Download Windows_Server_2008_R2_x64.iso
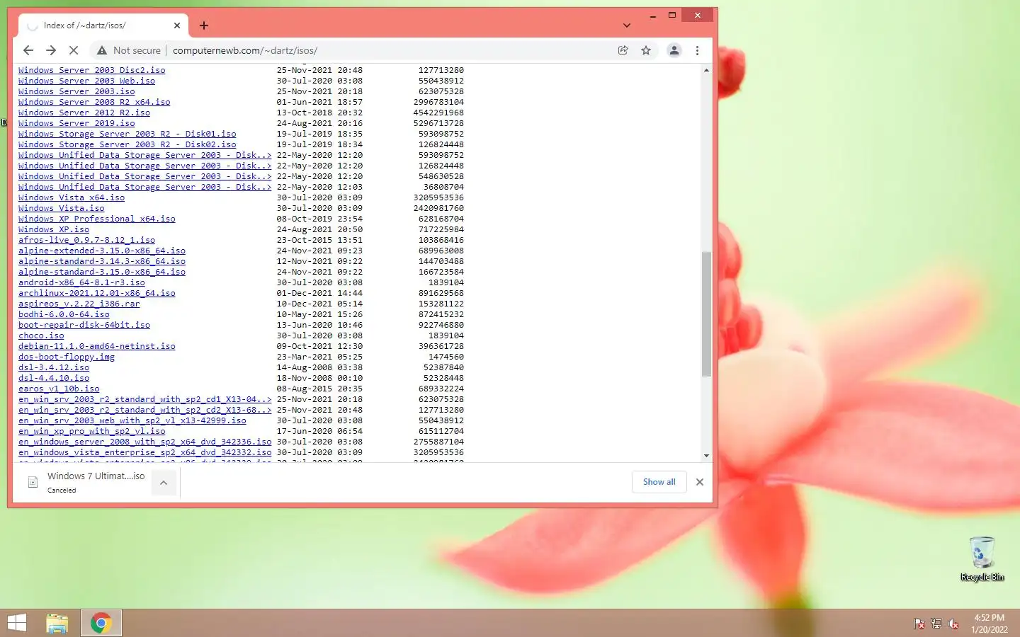Image resolution: width=1020 pixels, height=637 pixels. pos(94,102)
